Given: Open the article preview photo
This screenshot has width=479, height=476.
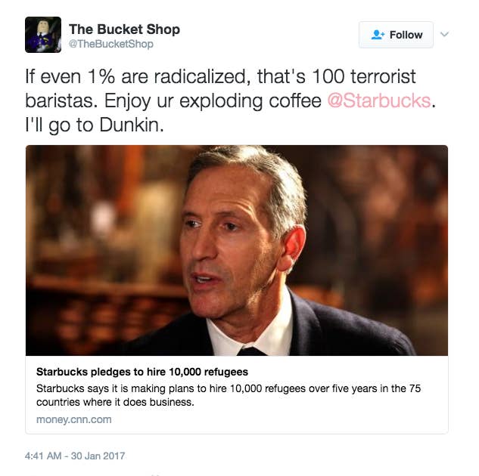Looking at the screenshot, I should click(237, 250).
